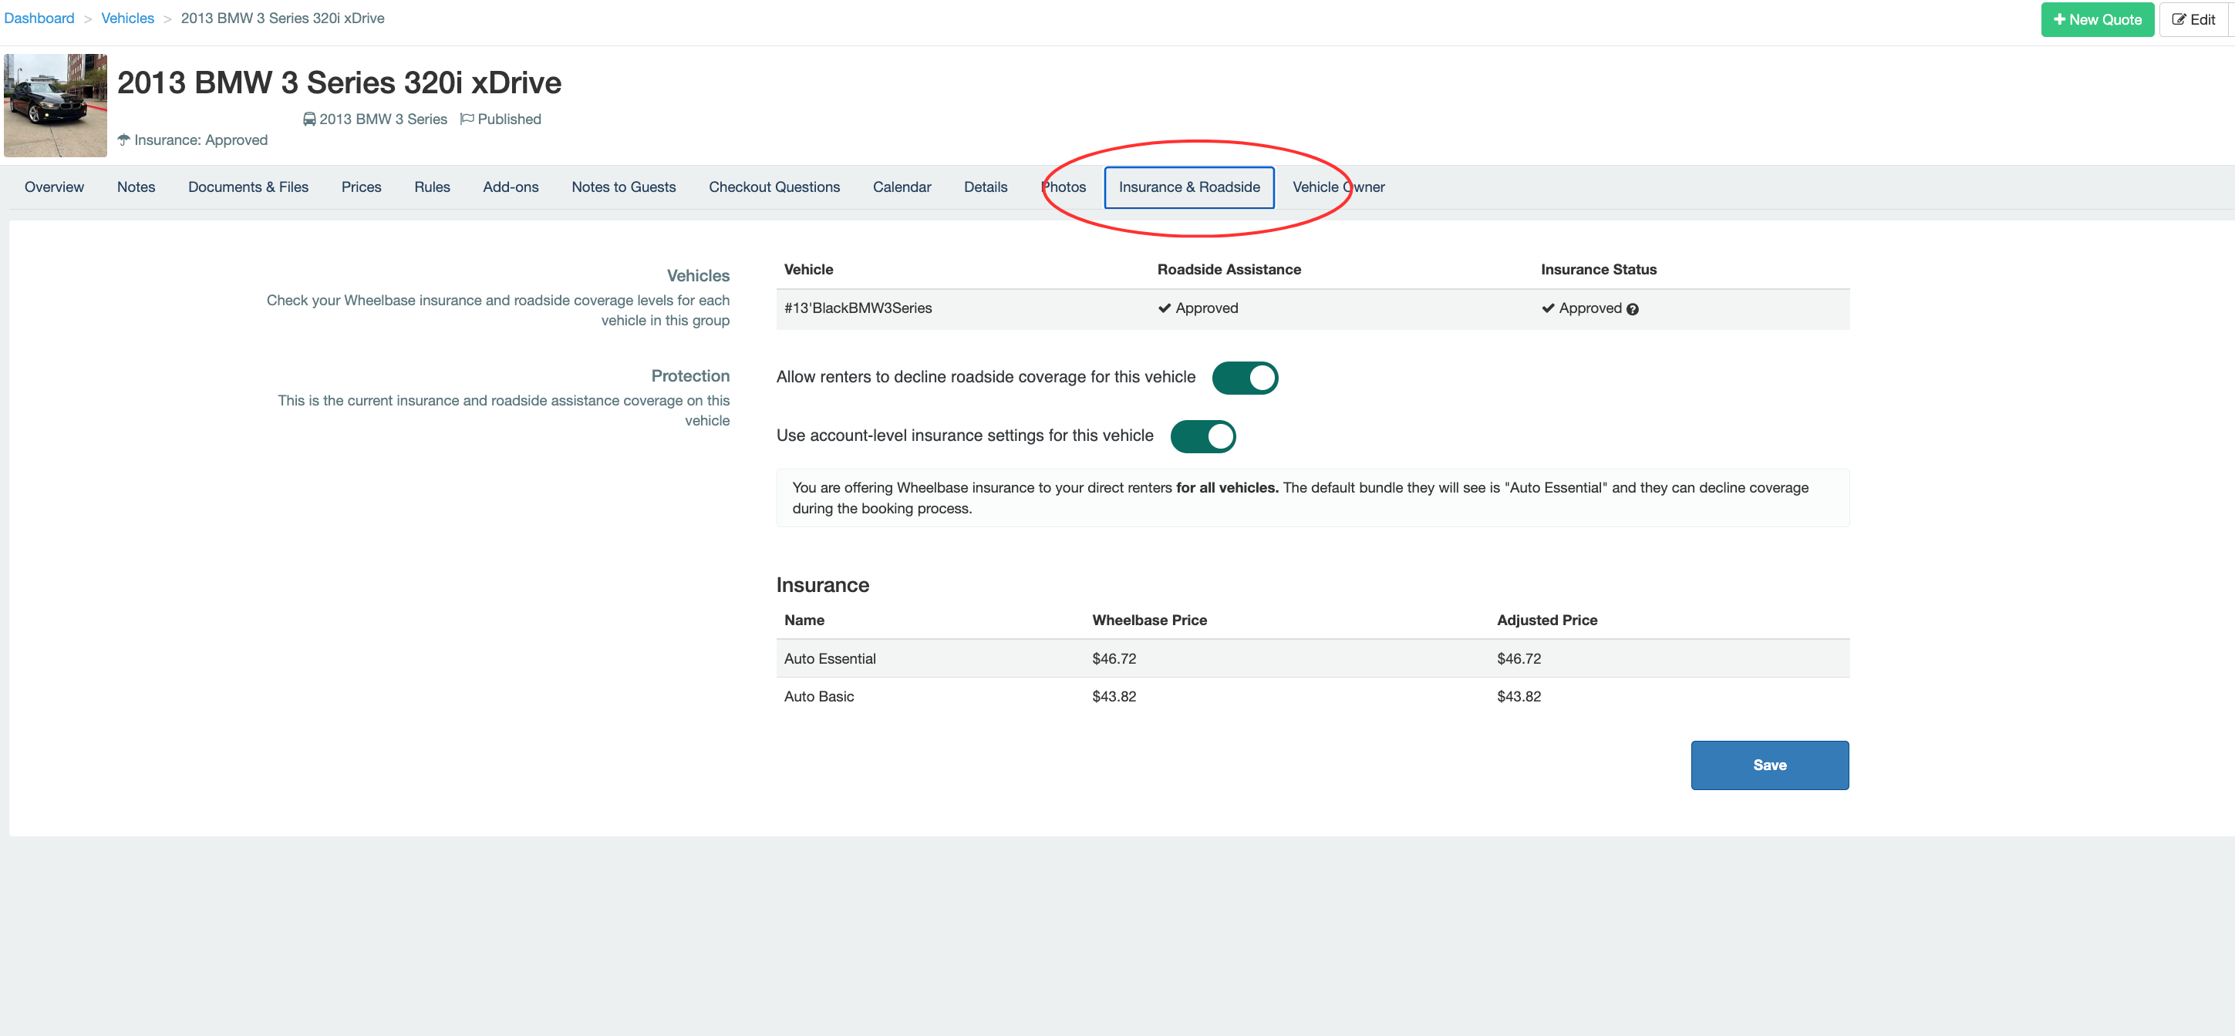
Task: Open Vehicles breadcrumb link
Action: [127, 18]
